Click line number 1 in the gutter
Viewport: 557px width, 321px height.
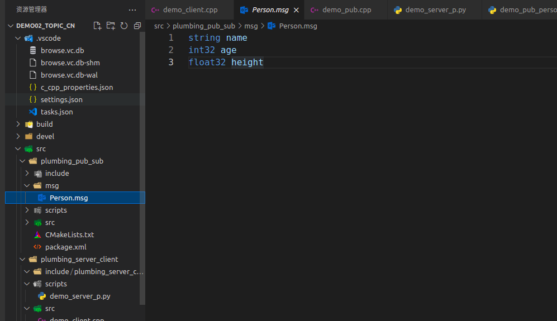171,37
